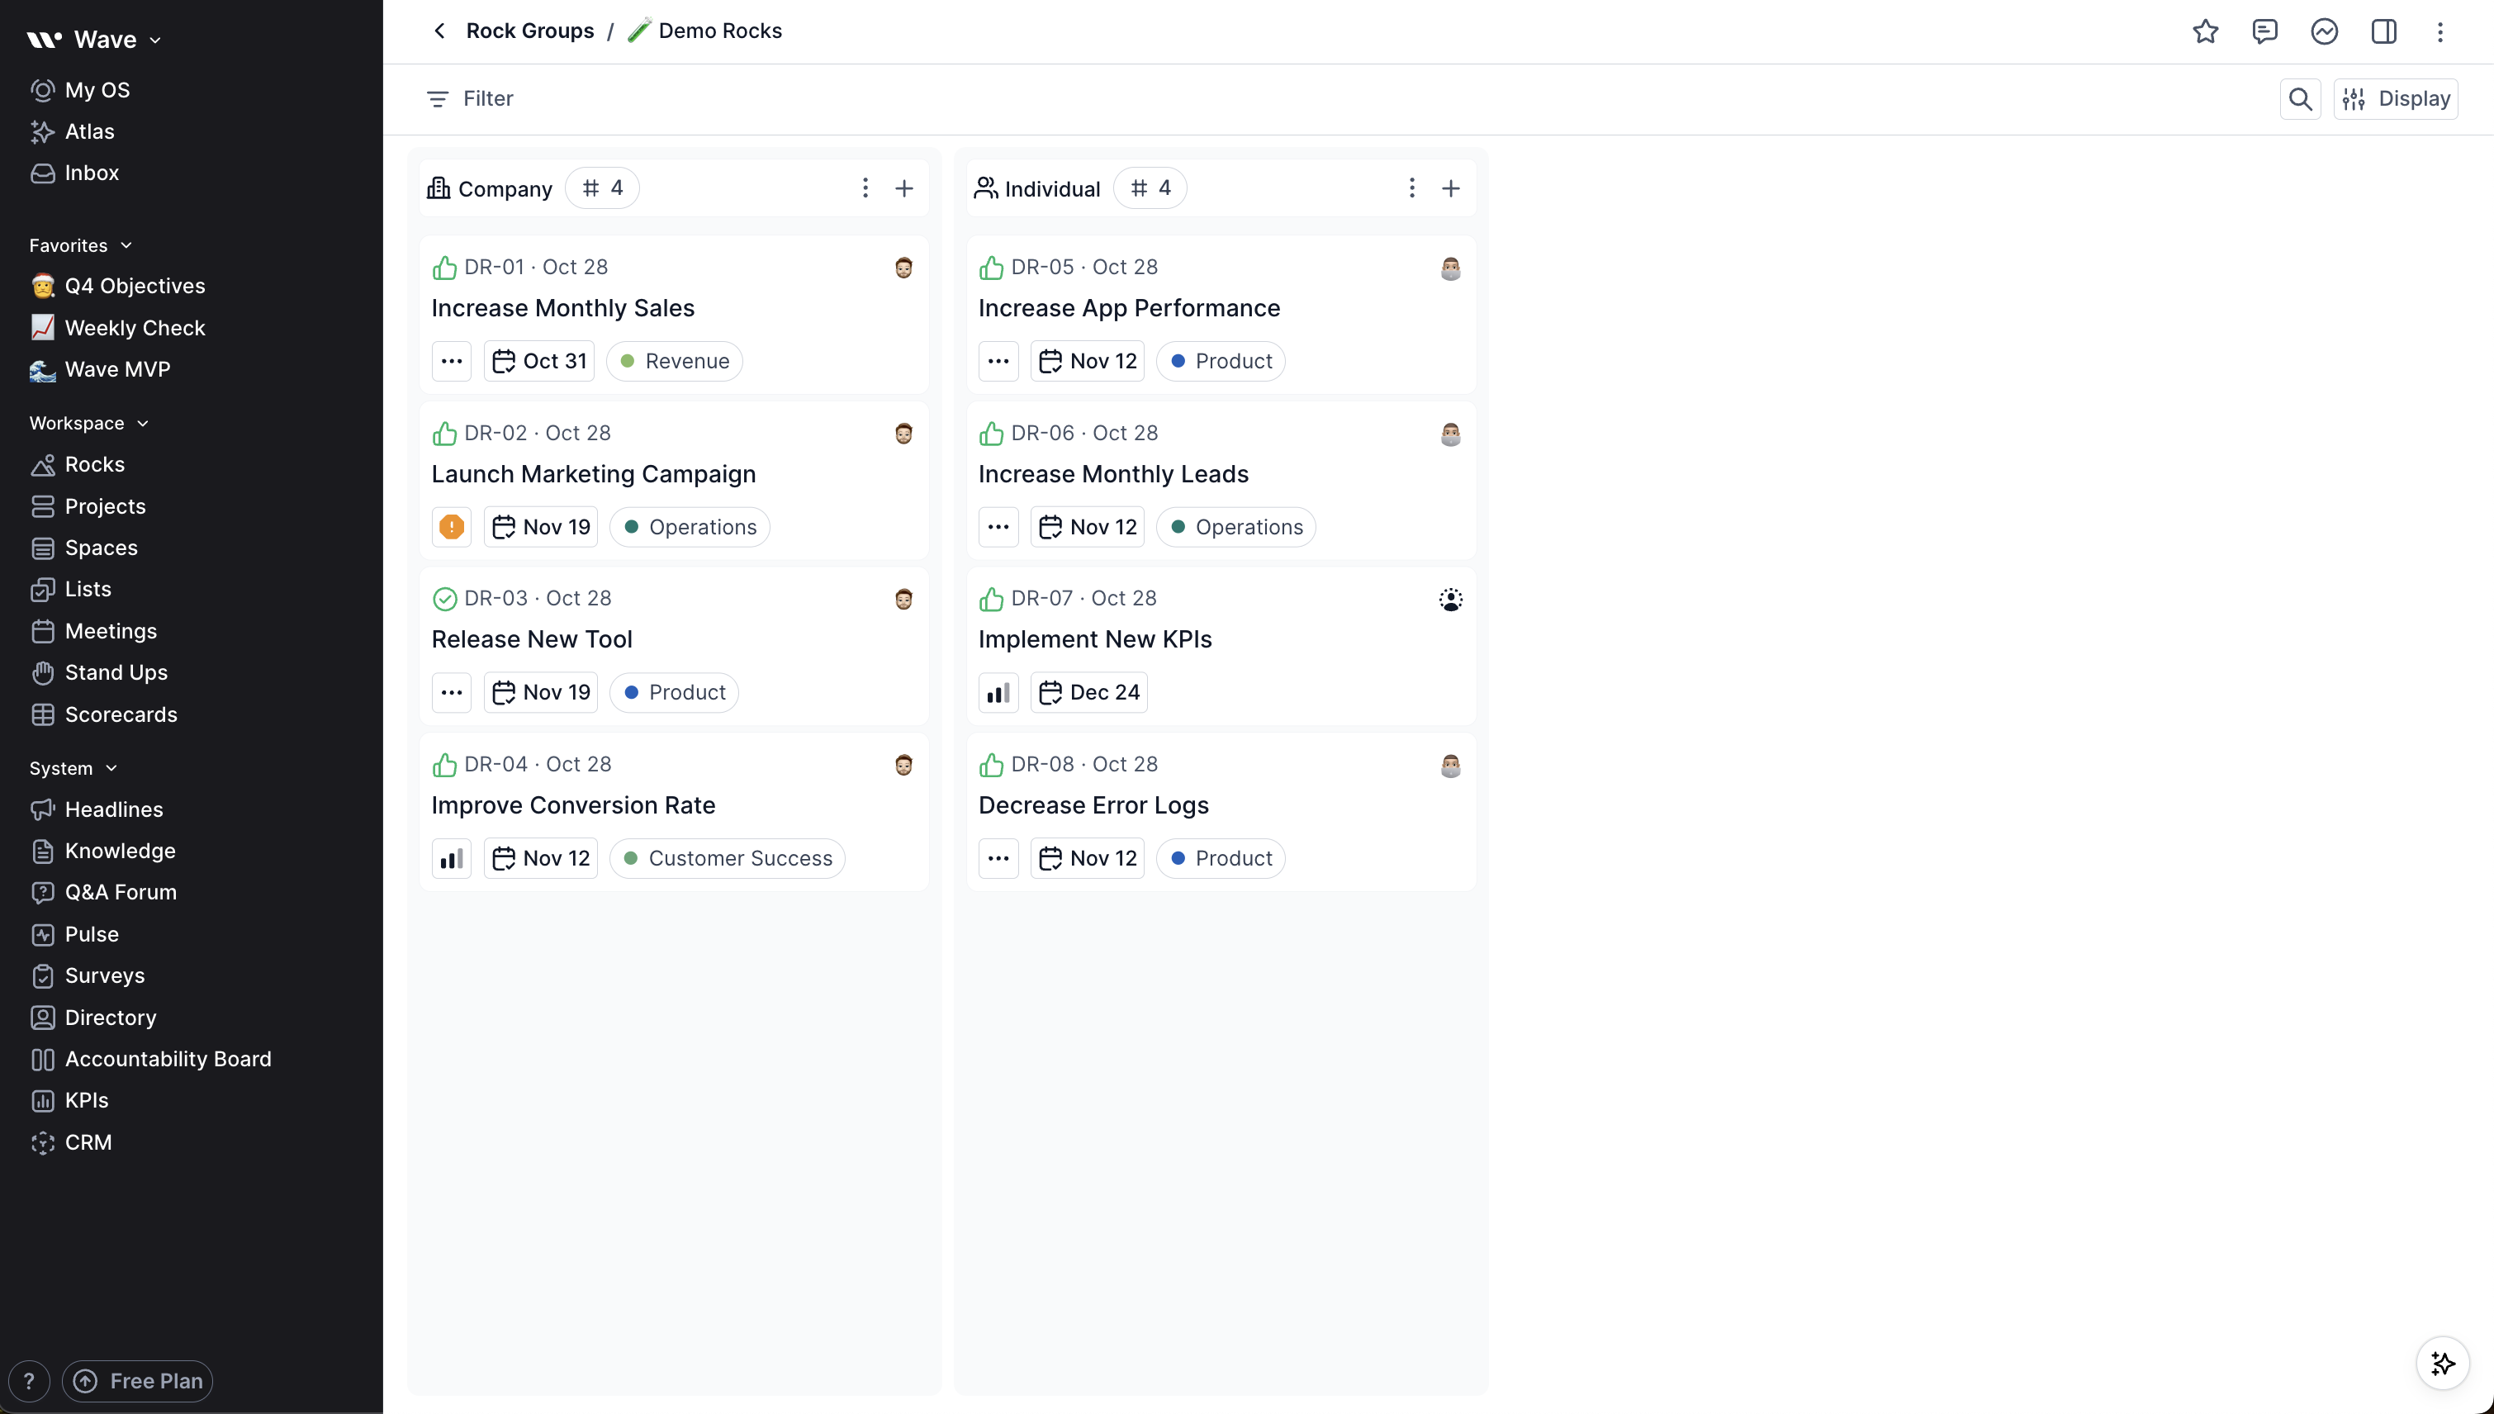
Task: Open Individual column options menu
Action: [x=1411, y=188]
